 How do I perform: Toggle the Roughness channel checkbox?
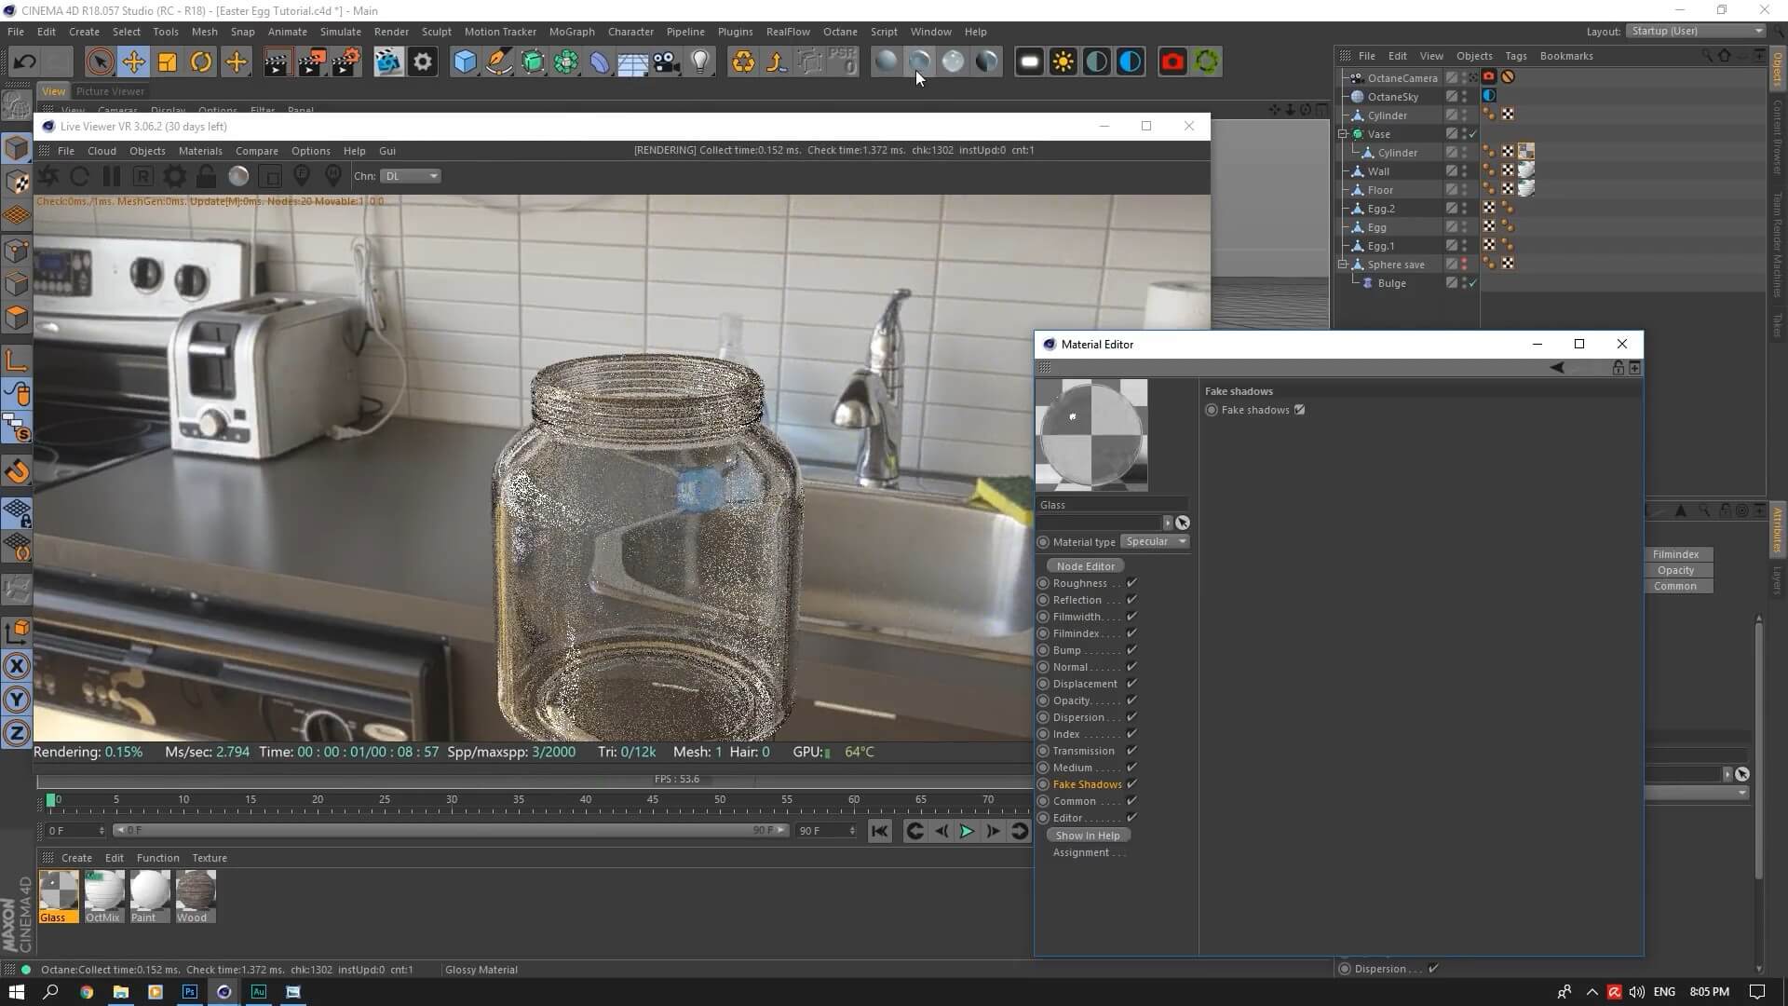point(1131,583)
